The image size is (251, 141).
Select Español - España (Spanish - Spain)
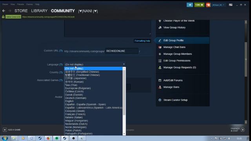click(93, 105)
